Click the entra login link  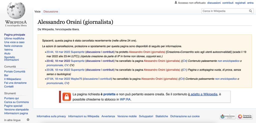(250, 3)
